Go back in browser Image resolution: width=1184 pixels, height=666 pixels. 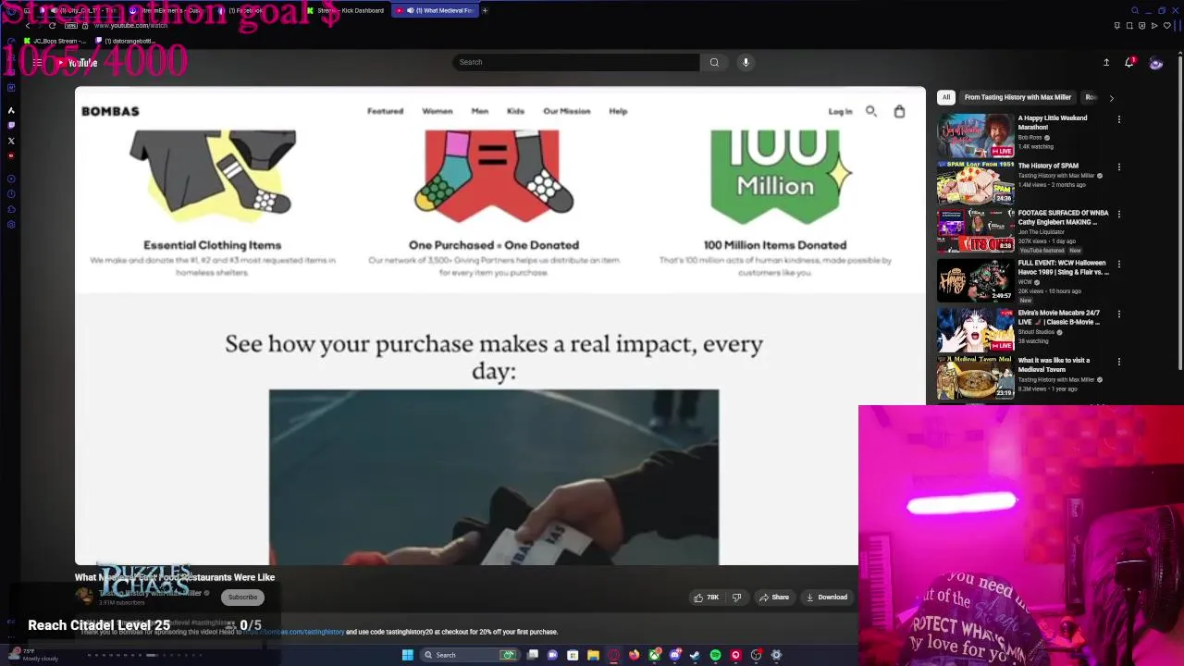[x=27, y=26]
